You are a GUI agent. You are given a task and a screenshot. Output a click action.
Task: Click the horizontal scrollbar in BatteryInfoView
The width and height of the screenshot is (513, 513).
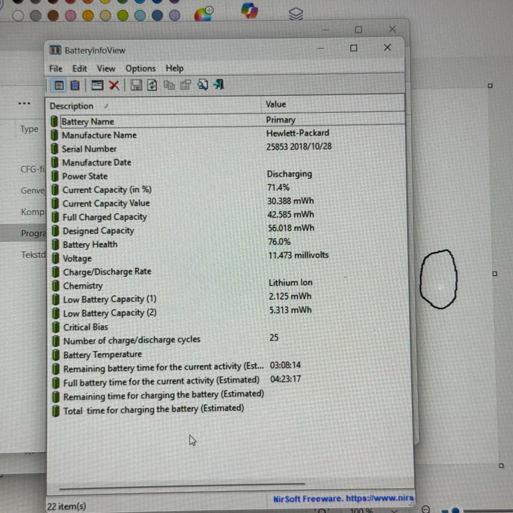click(x=182, y=486)
